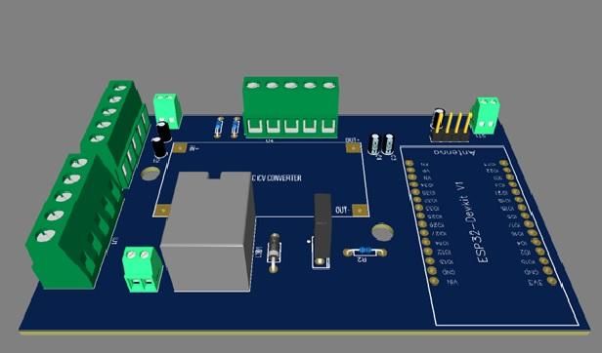Select the 'IN-' label near the upper left pad
Screen dimensions: 602x353
[x=193, y=148]
